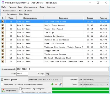Select title cell Living In Danger
110x94 pixels.
(64, 36)
